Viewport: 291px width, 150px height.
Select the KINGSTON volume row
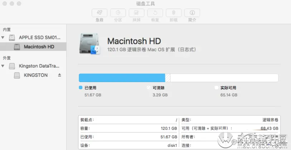33,75
